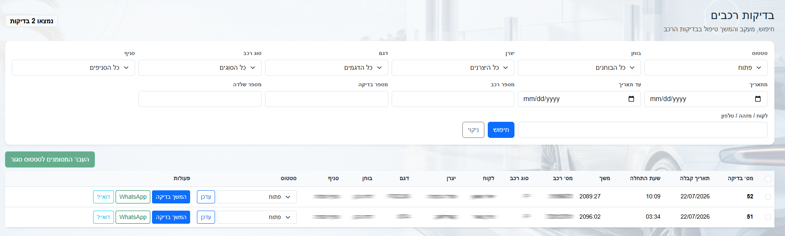Click start time 10:09 cell
This screenshot has height=236, width=785.
653,197
